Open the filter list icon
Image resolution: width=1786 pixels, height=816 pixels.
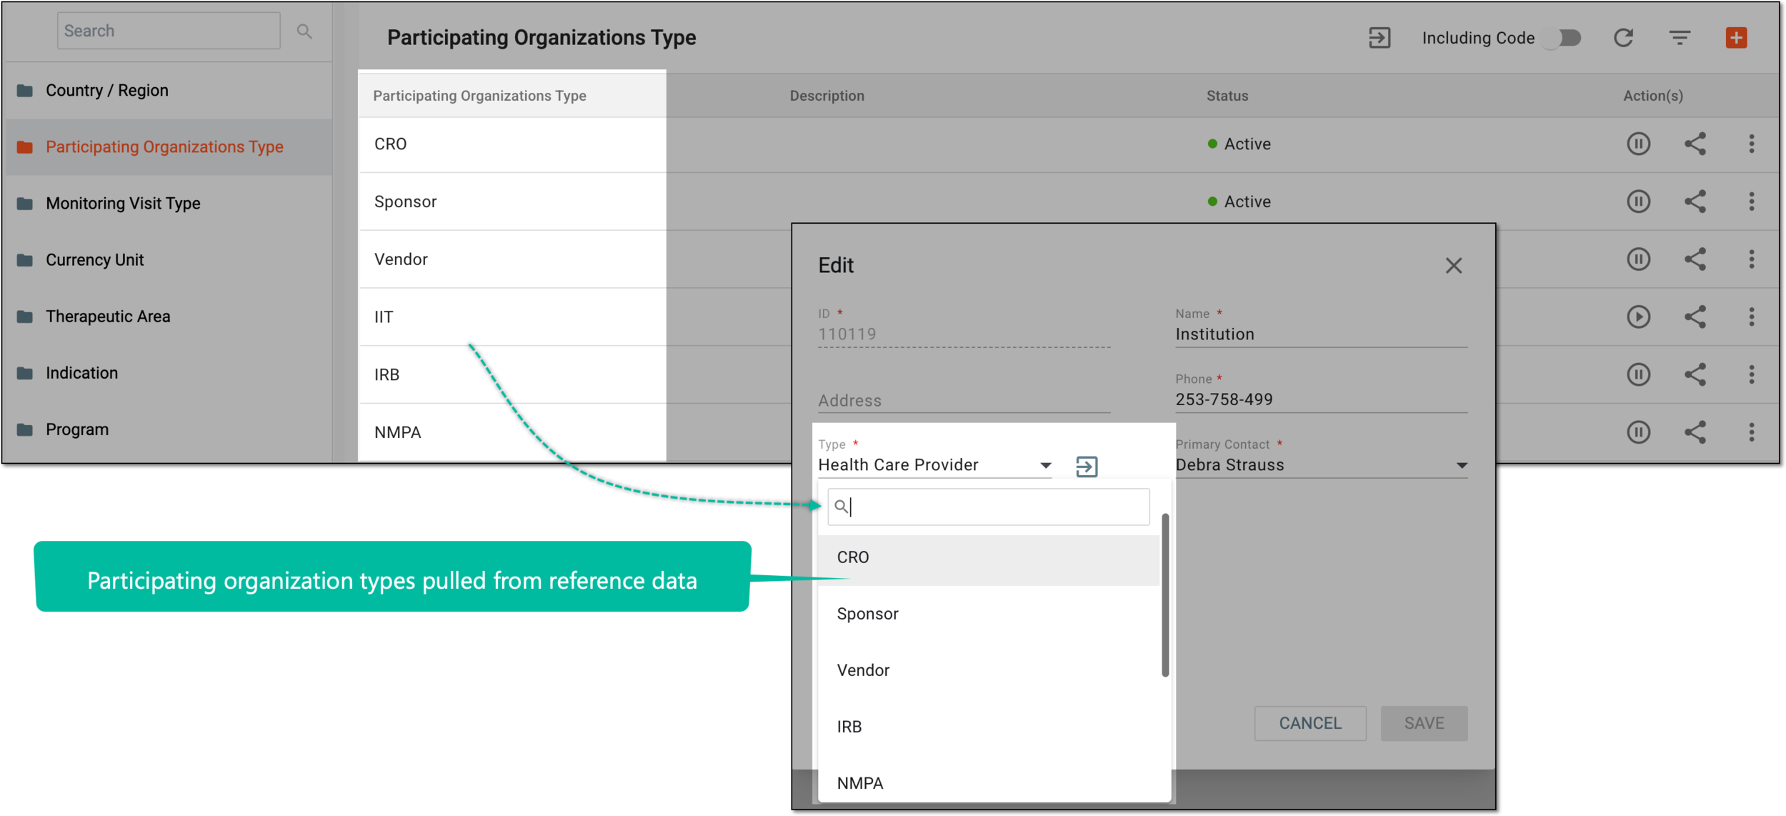(x=1680, y=38)
